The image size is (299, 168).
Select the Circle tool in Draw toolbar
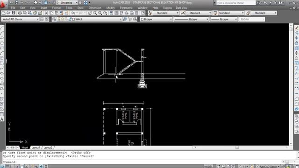coord(2,58)
